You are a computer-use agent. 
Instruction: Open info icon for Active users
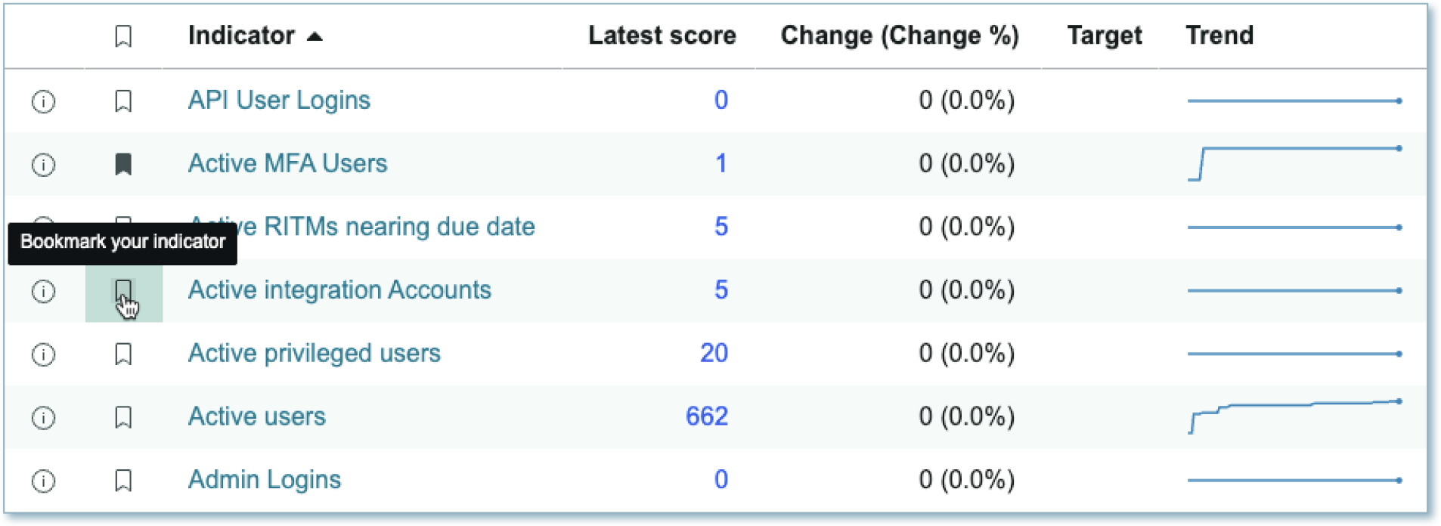tap(43, 417)
